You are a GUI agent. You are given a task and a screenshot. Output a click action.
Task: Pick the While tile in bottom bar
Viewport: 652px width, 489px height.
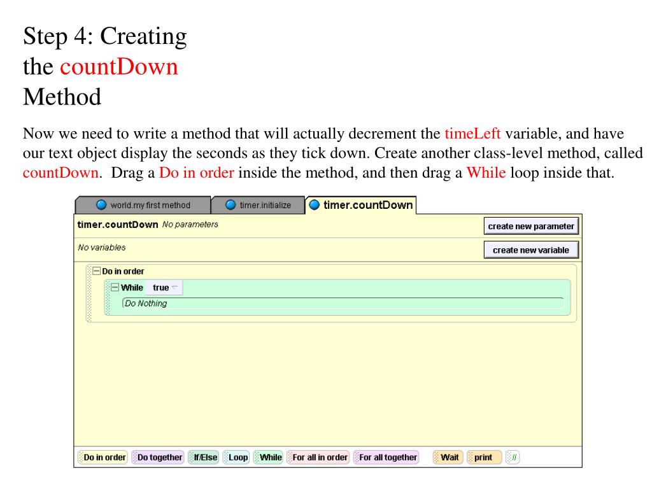click(x=268, y=457)
